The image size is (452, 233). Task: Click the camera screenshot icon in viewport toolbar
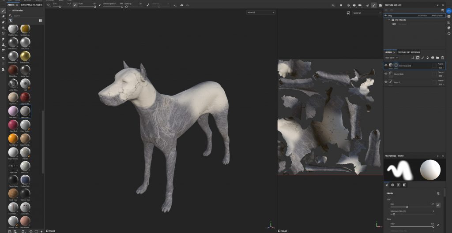(380, 5)
